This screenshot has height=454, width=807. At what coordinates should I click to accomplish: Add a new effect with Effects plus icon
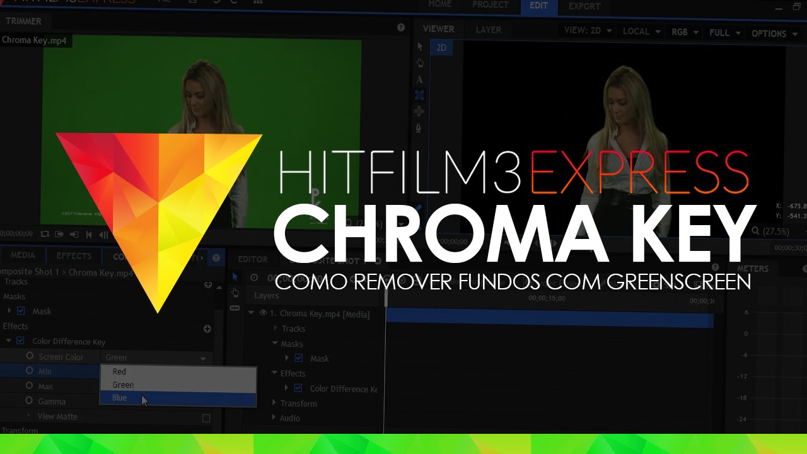click(207, 329)
